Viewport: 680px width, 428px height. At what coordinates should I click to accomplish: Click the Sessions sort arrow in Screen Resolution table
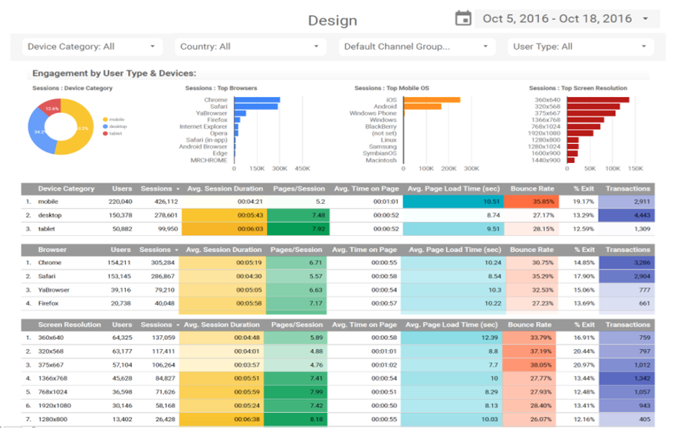(x=178, y=325)
